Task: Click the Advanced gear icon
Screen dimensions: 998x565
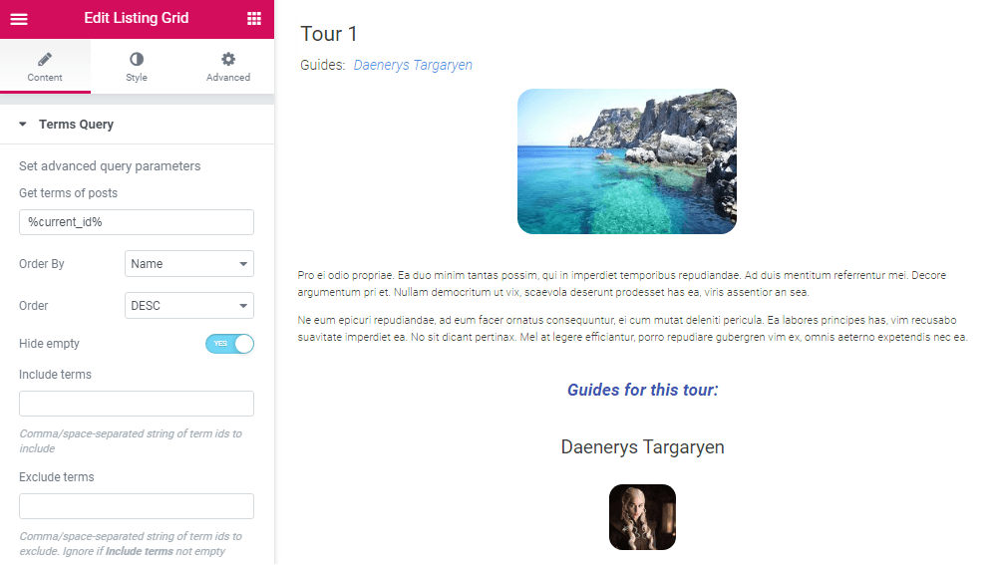Action: (x=228, y=59)
